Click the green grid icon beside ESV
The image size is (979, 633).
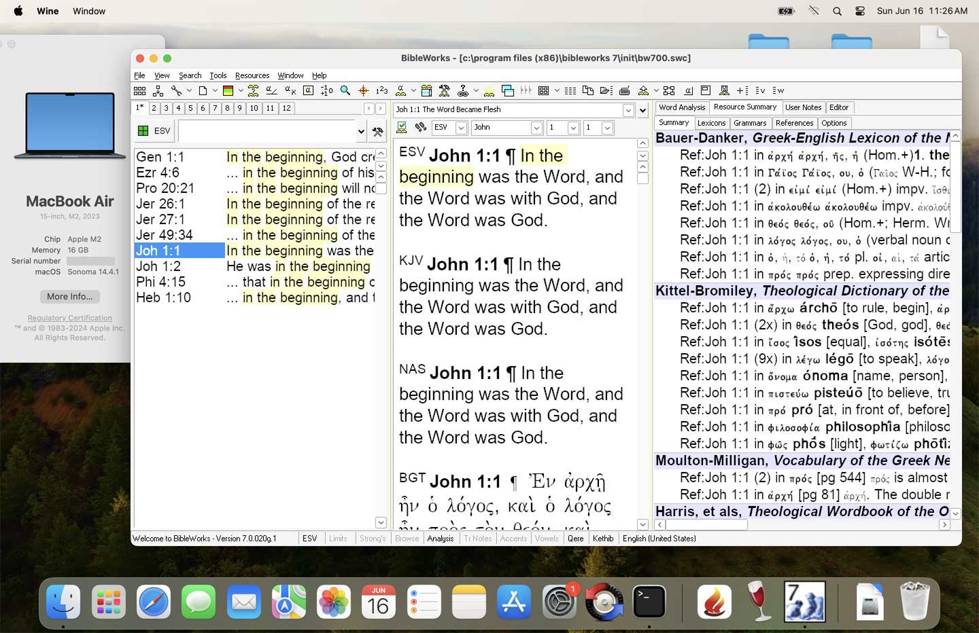coord(143,131)
